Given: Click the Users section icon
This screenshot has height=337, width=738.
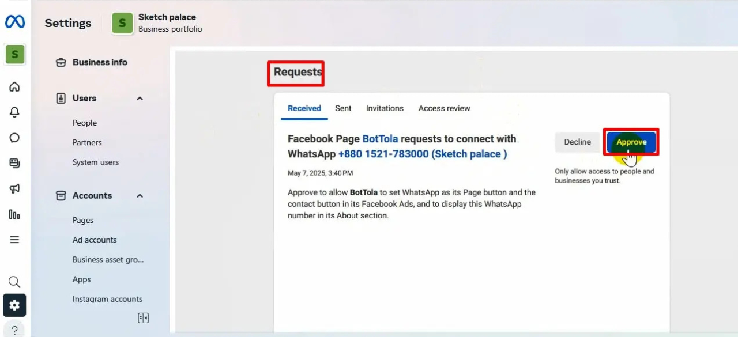Looking at the screenshot, I should pyautogui.click(x=61, y=99).
